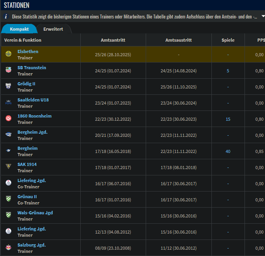Click the SAK 1914 club crest
This screenshot has width=265, height=256.
coord(9,167)
